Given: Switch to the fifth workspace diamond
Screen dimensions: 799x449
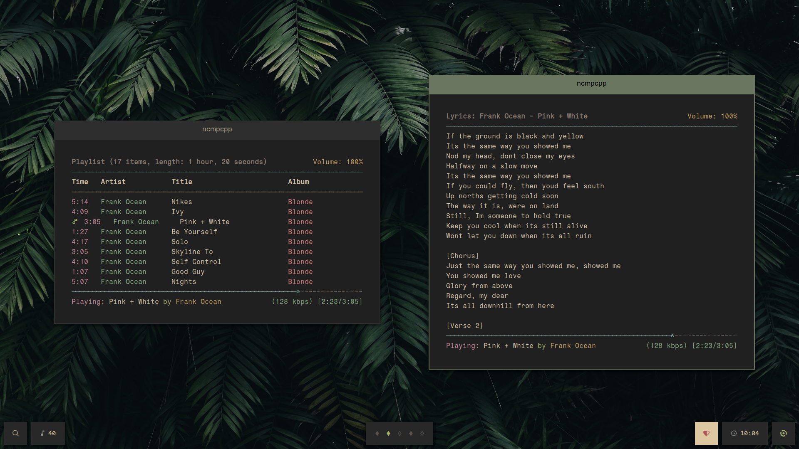Looking at the screenshot, I should (422, 433).
